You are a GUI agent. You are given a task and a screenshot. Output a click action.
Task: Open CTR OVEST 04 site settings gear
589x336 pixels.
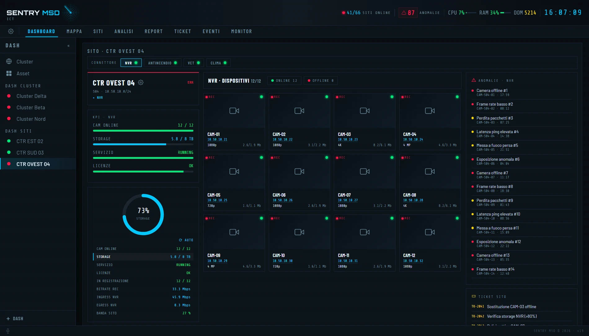(x=141, y=82)
